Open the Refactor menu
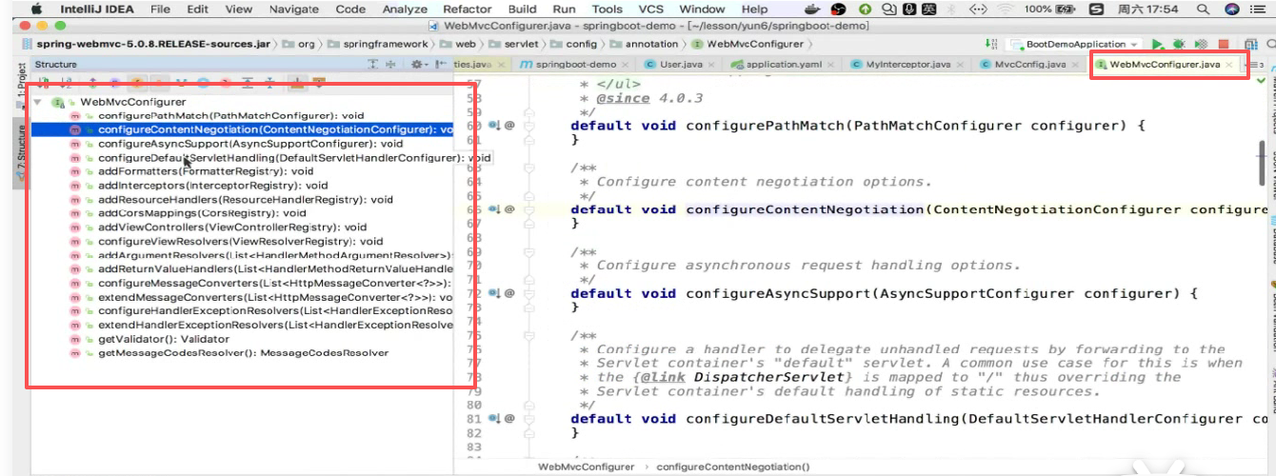This screenshot has width=1276, height=476. click(x=468, y=9)
